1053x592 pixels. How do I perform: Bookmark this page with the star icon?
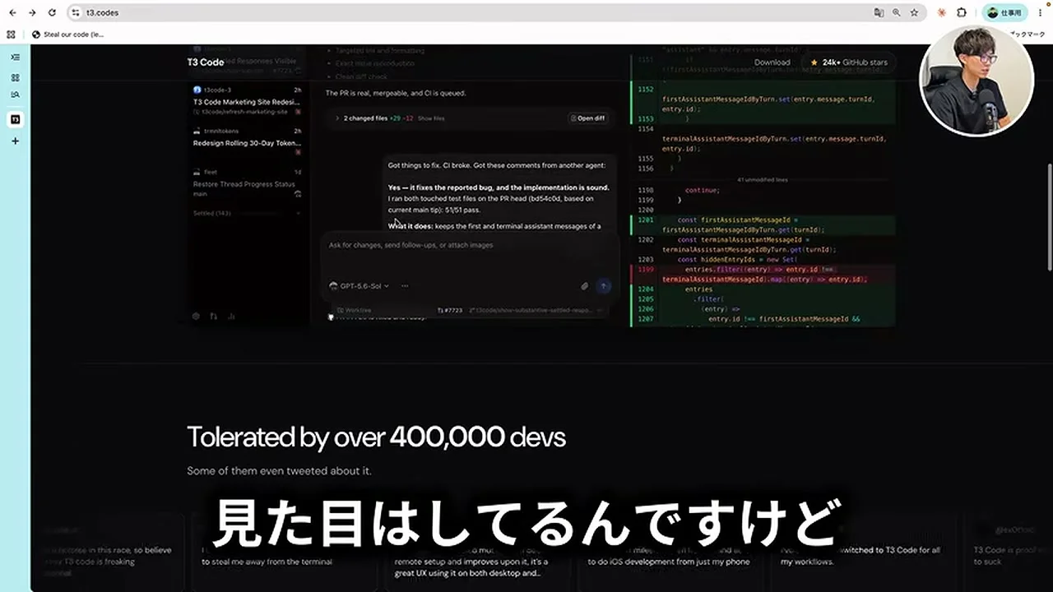point(914,13)
